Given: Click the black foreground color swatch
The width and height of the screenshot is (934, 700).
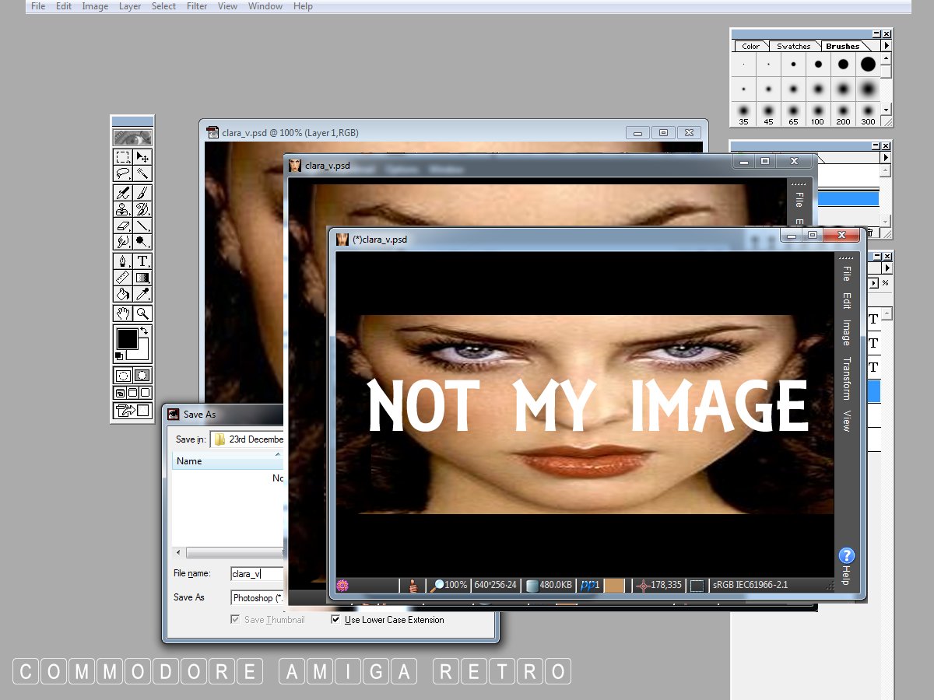Looking at the screenshot, I should click(126, 338).
